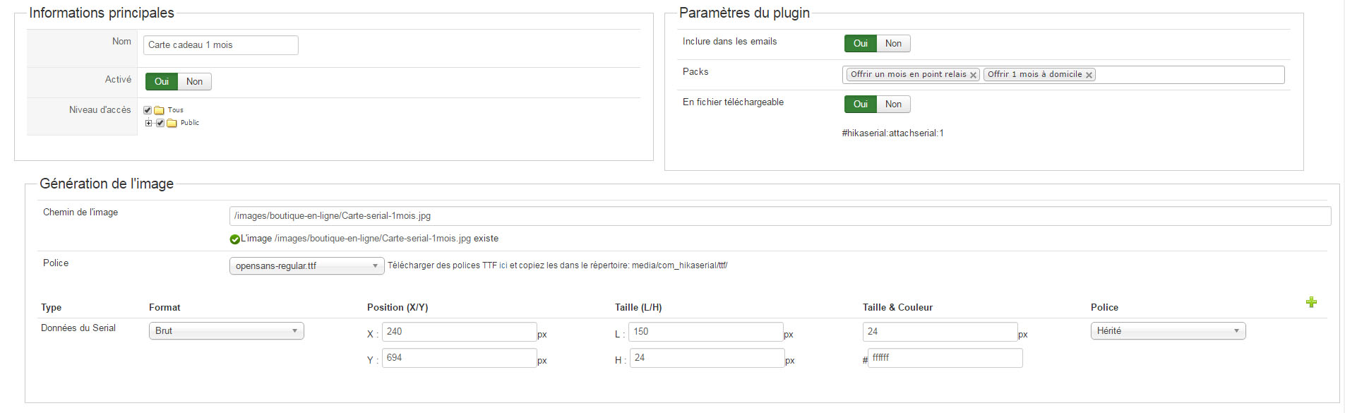Set Inclure dans les emails to Non
Viewport: 1345px width, 413px height.
tap(893, 44)
